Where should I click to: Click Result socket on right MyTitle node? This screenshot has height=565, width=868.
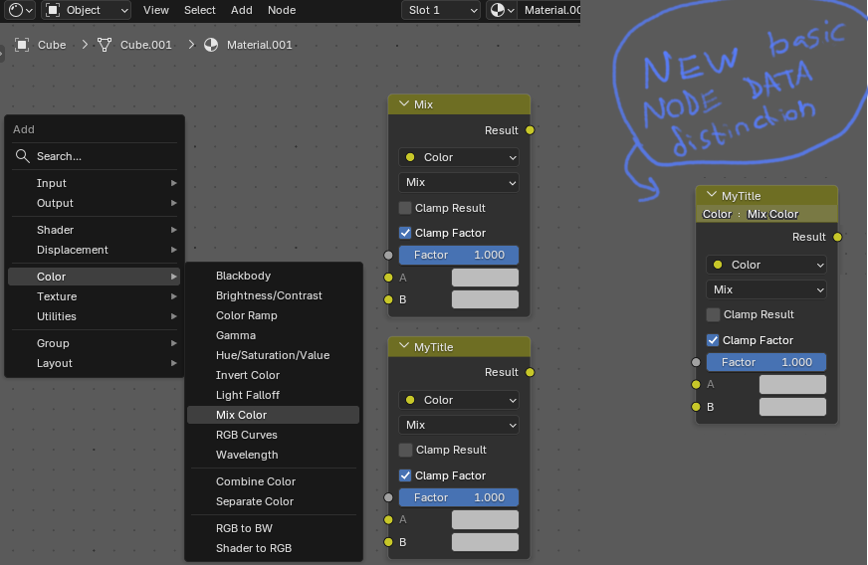(837, 238)
